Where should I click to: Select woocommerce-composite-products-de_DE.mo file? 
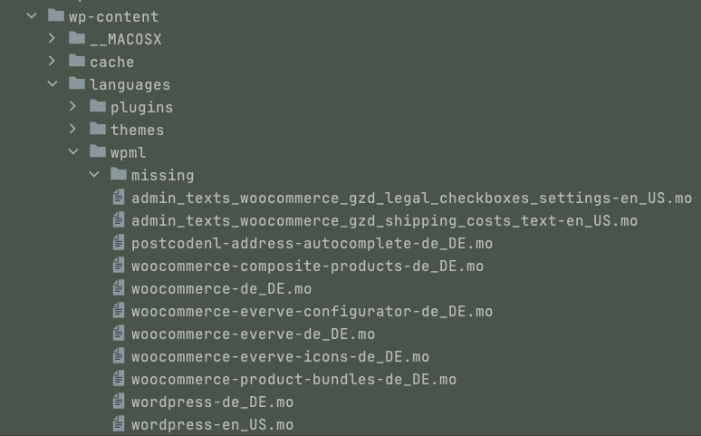coord(307,266)
